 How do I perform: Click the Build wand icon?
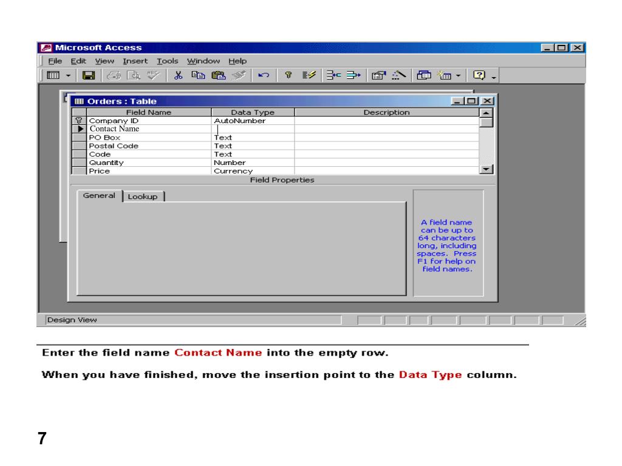[398, 75]
